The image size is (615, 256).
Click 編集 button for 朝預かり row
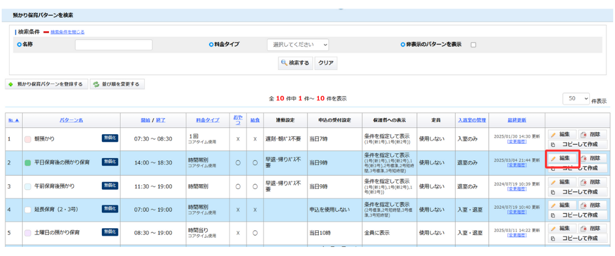562,134
